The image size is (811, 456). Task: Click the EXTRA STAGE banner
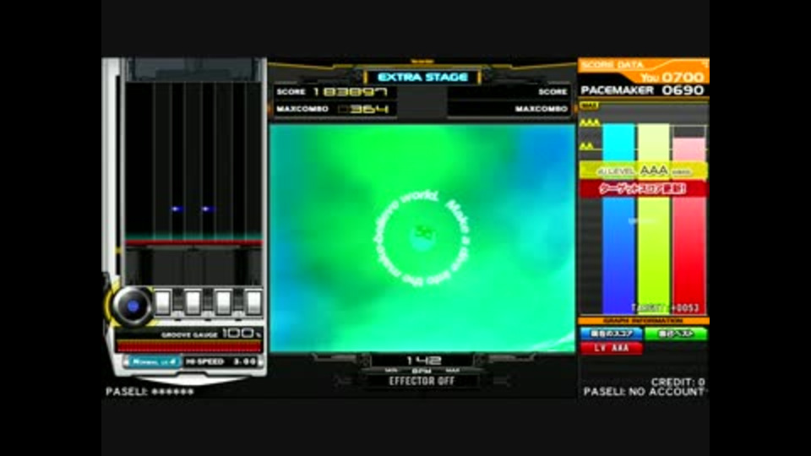click(x=422, y=78)
